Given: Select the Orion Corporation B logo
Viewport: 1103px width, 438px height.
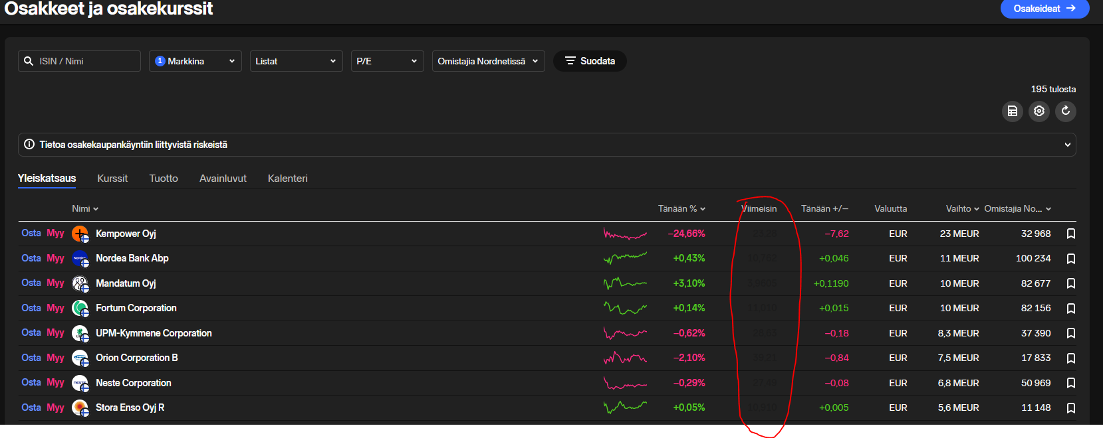Looking at the screenshot, I should coord(80,358).
